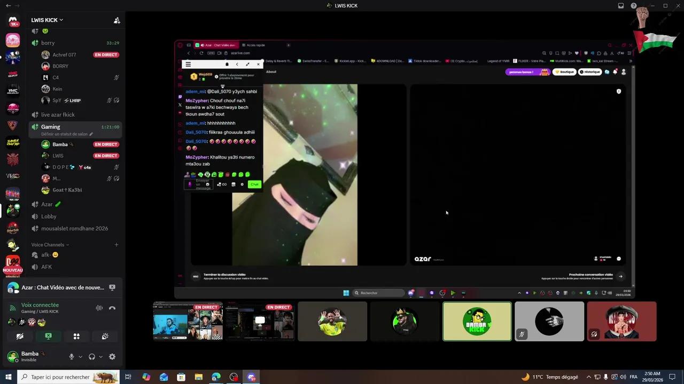Toggle off screen sharing in the voice panel
The image size is (684, 384).
coord(48,336)
